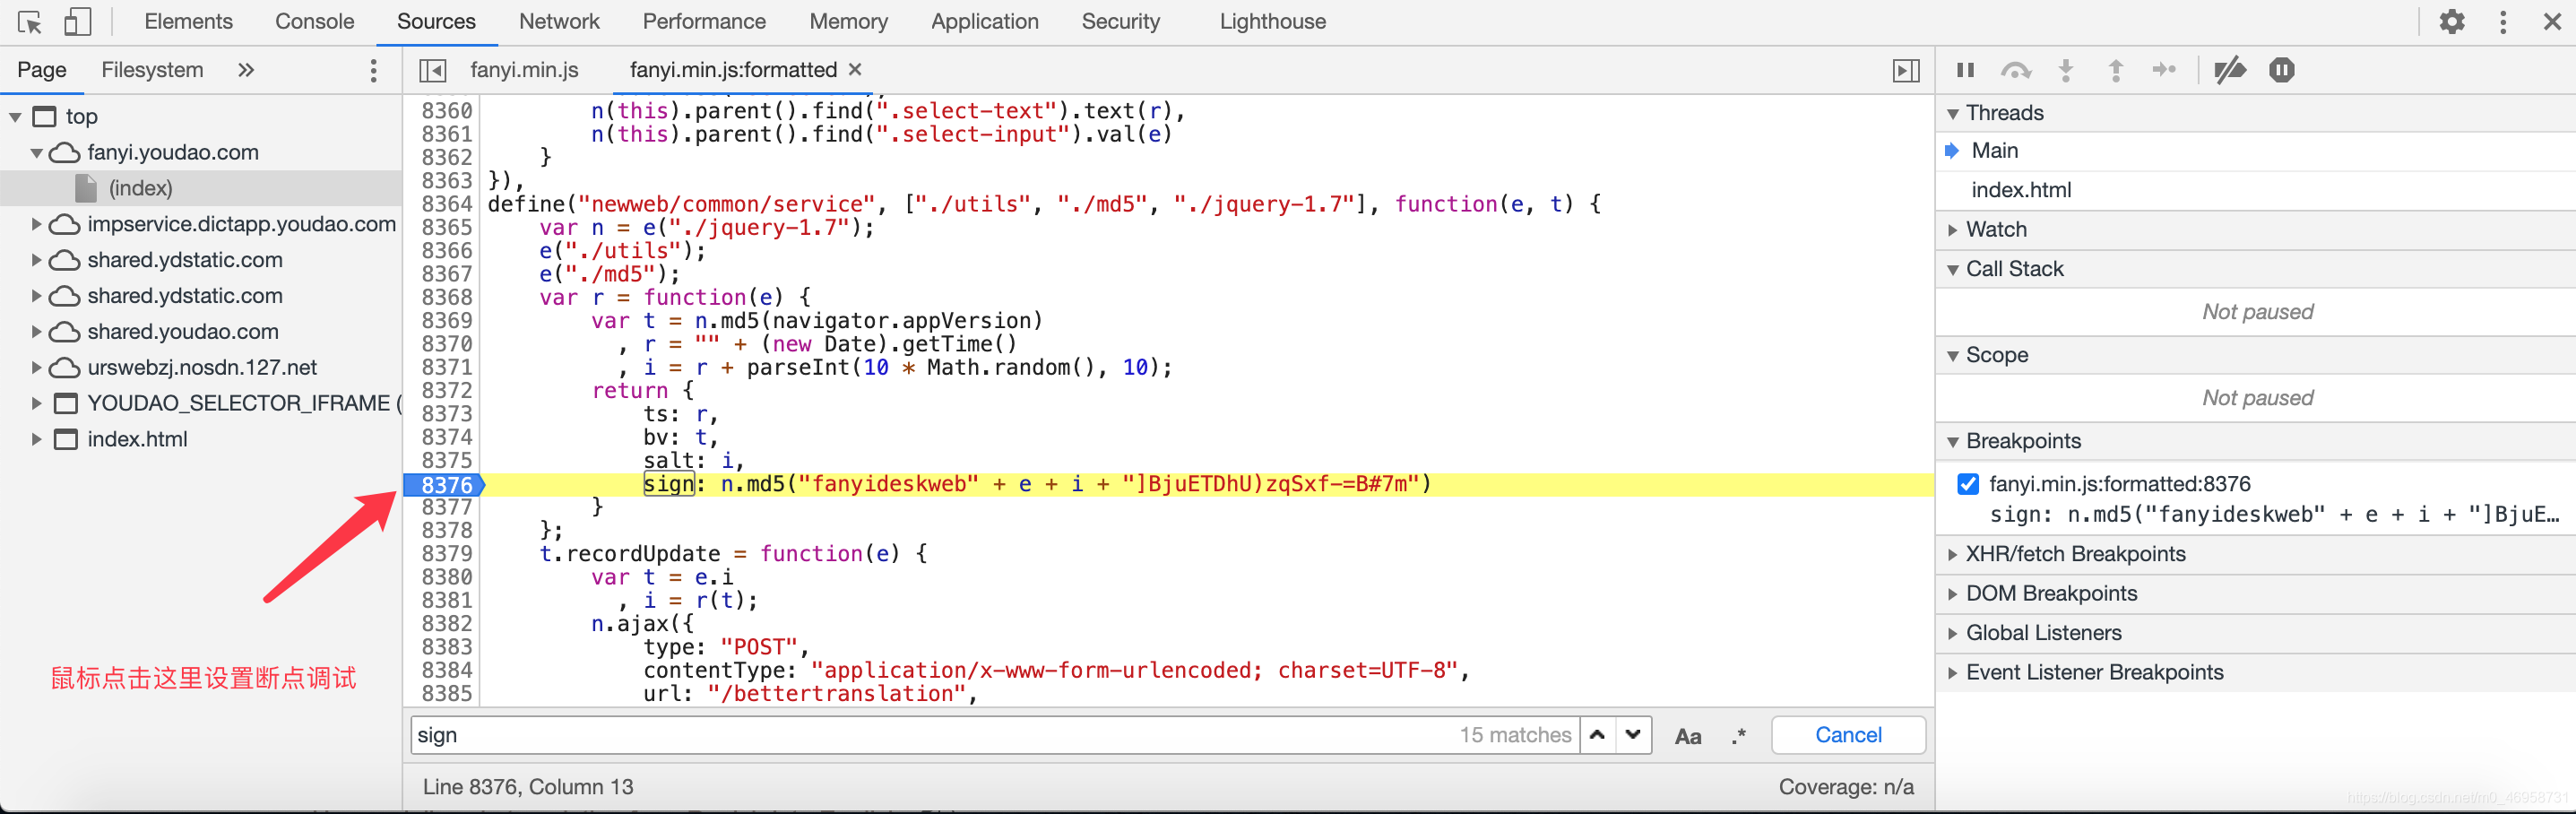Show more navigator tabs chevron
The width and height of the screenshot is (2576, 814).
pos(246,70)
